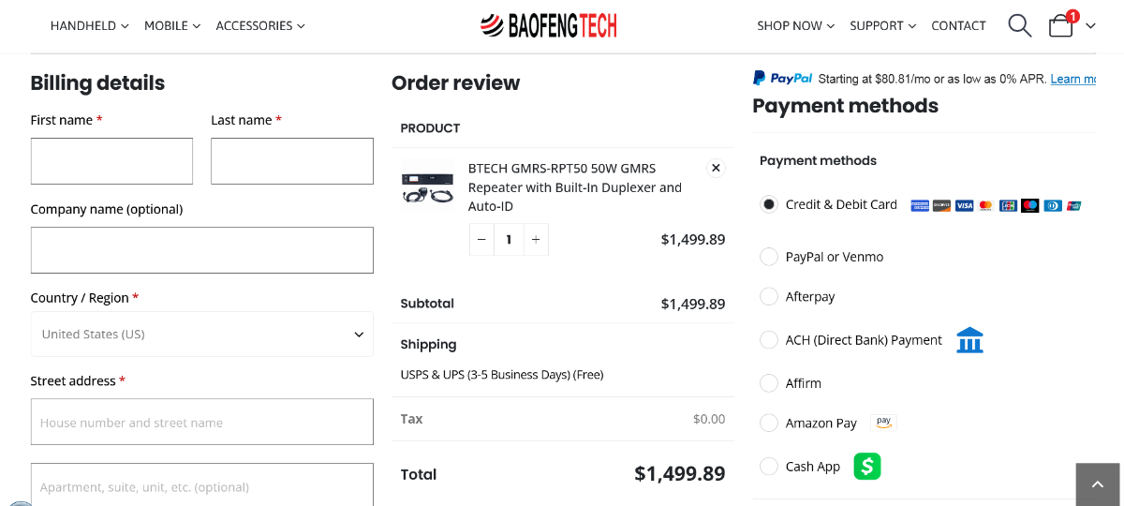Click the Amazon Pay logo icon
This screenshot has height=506, width=1124.
[x=883, y=423]
